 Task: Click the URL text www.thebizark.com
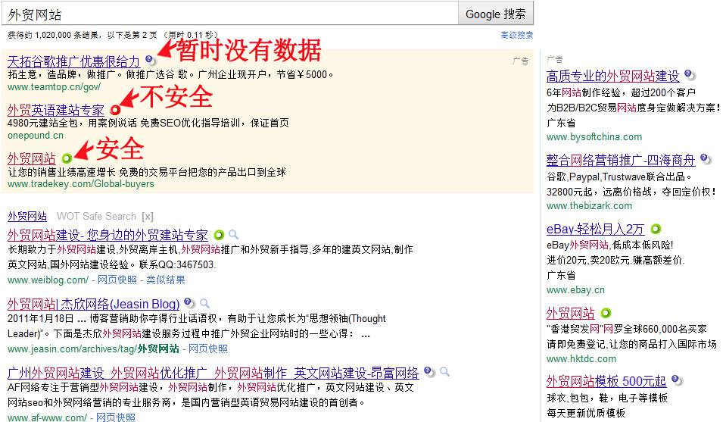[x=589, y=205]
